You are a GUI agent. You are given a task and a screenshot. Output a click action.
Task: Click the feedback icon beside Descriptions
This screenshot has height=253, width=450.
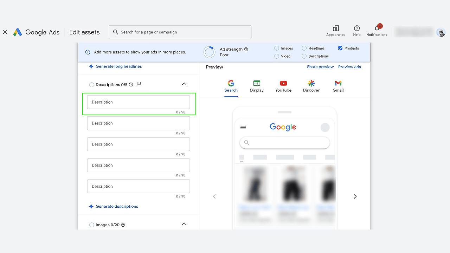(x=139, y=84)
